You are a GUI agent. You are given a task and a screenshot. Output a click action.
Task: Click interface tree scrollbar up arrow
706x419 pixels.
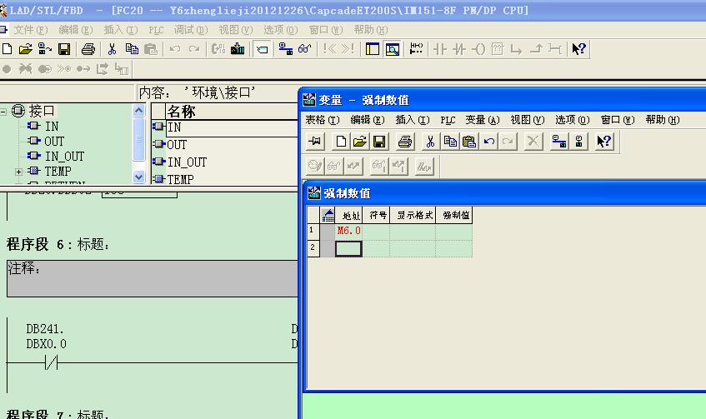138,110
